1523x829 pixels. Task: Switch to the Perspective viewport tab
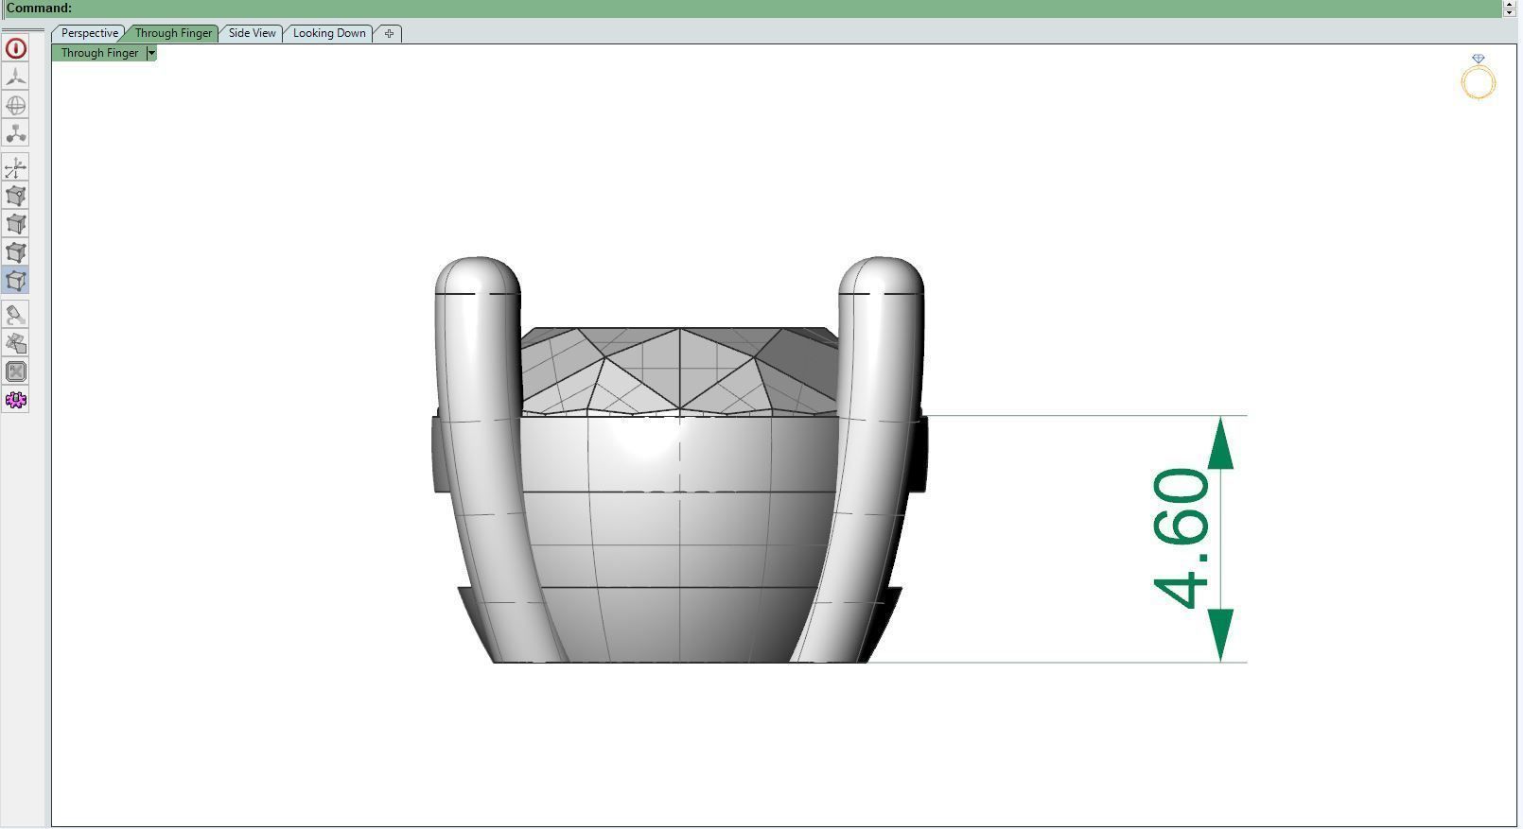point(89,33)
